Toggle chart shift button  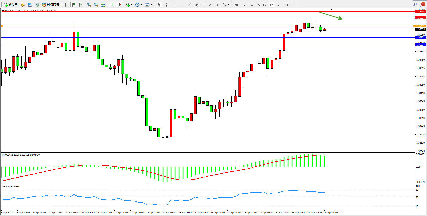point(119,5)
